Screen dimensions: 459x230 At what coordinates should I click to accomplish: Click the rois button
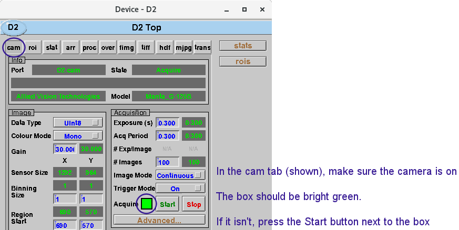coord(243,61)
